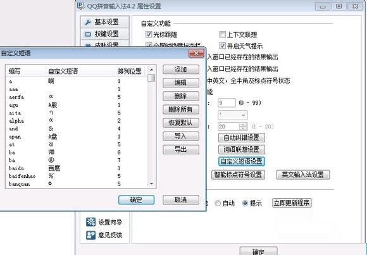
Task: Select row 'at' @ entry
Action: click(77, 144)
